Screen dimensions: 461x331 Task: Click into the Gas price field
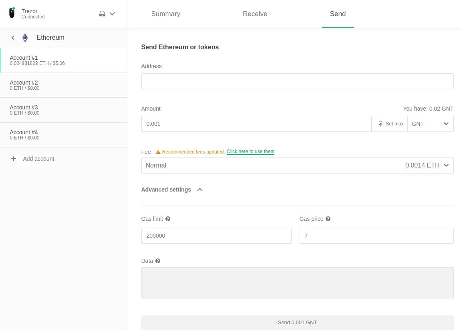coord(376,236)
